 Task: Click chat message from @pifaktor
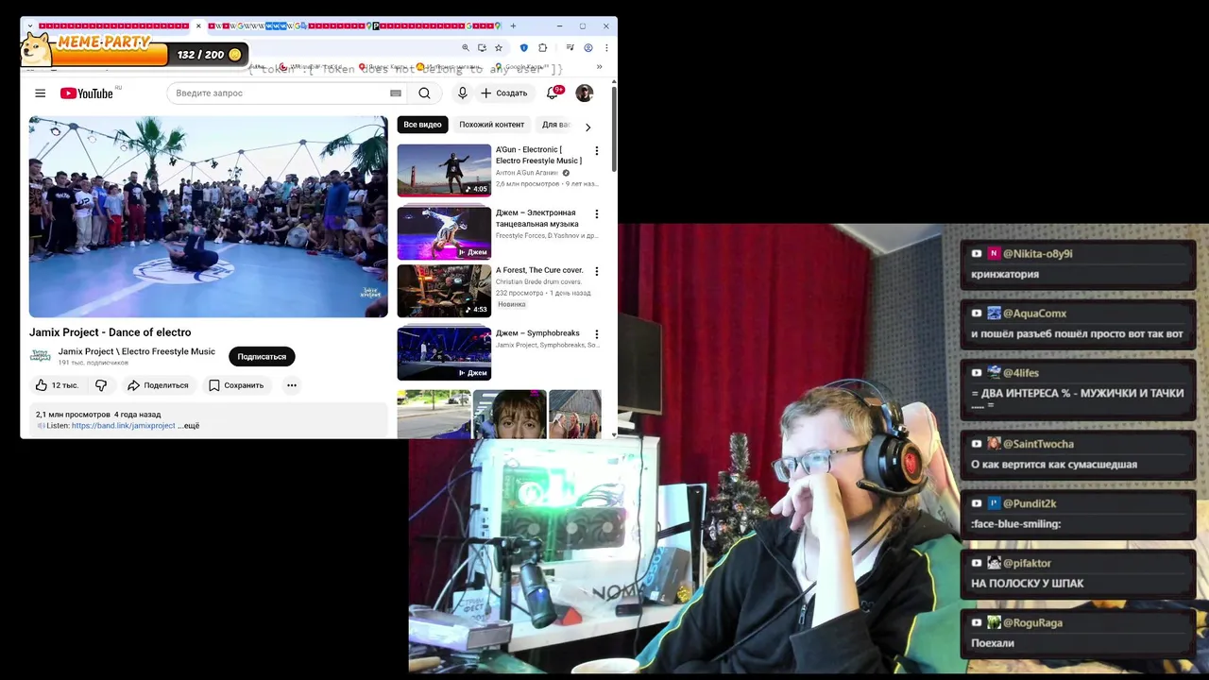point(1078,572)
